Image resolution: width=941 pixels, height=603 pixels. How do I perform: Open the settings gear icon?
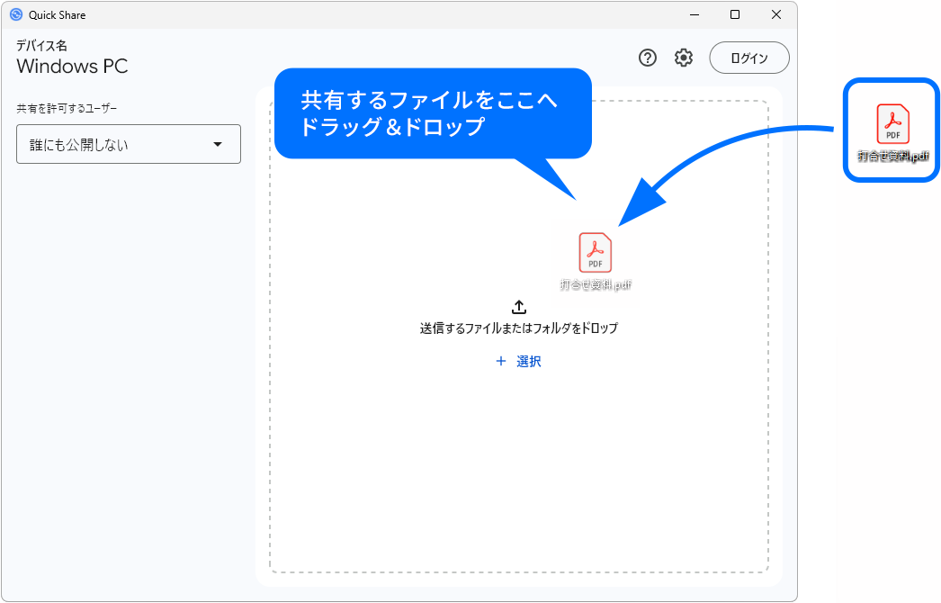click(x=684, y=58)
